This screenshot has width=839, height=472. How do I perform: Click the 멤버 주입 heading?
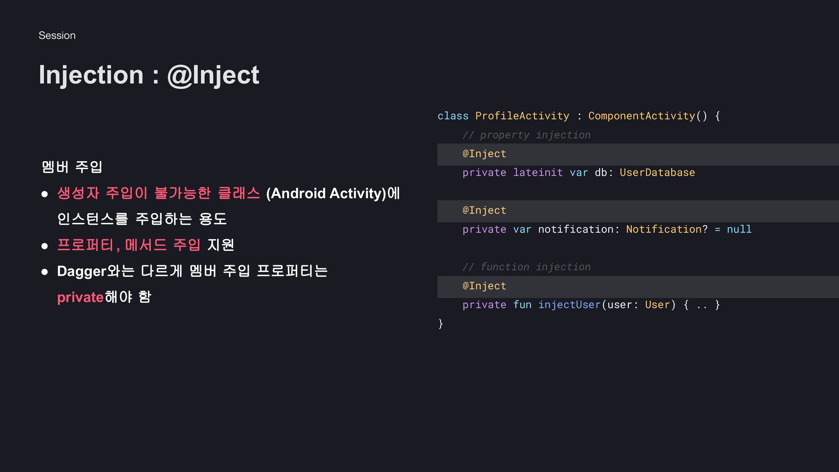coord(72,167)
